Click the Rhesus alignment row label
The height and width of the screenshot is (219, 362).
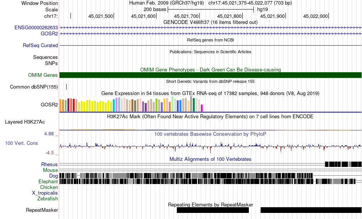point(50,164)
